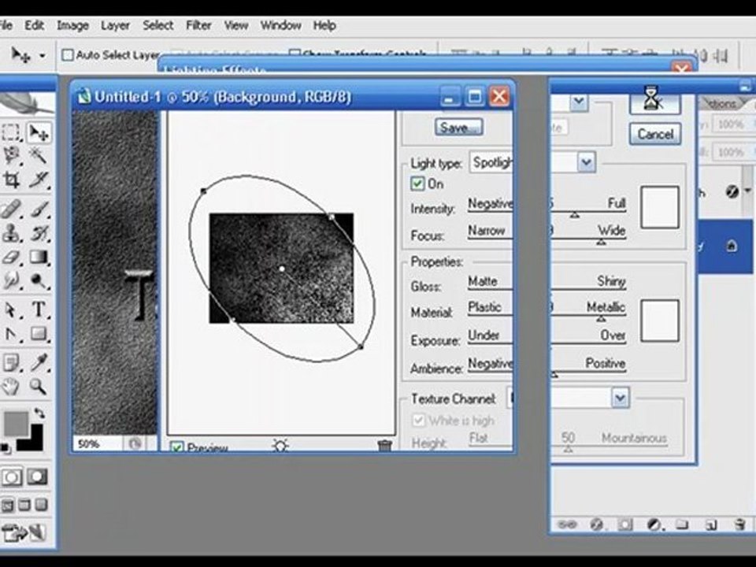This screenshot has height=567, width=756.
Task: Open the Image menu
Action: click(x=72, y=25)
